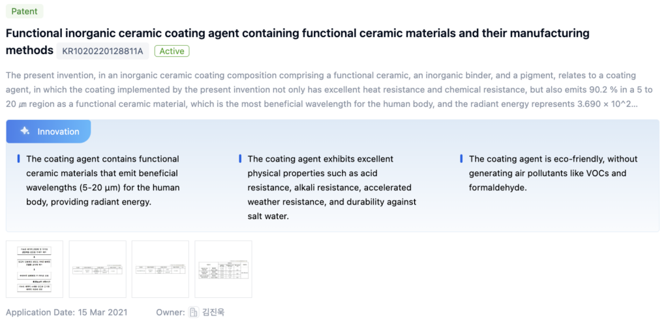Click the green Patent tag
The height and width of the screenshot is (322, 668).
click(x=24, y=11)
